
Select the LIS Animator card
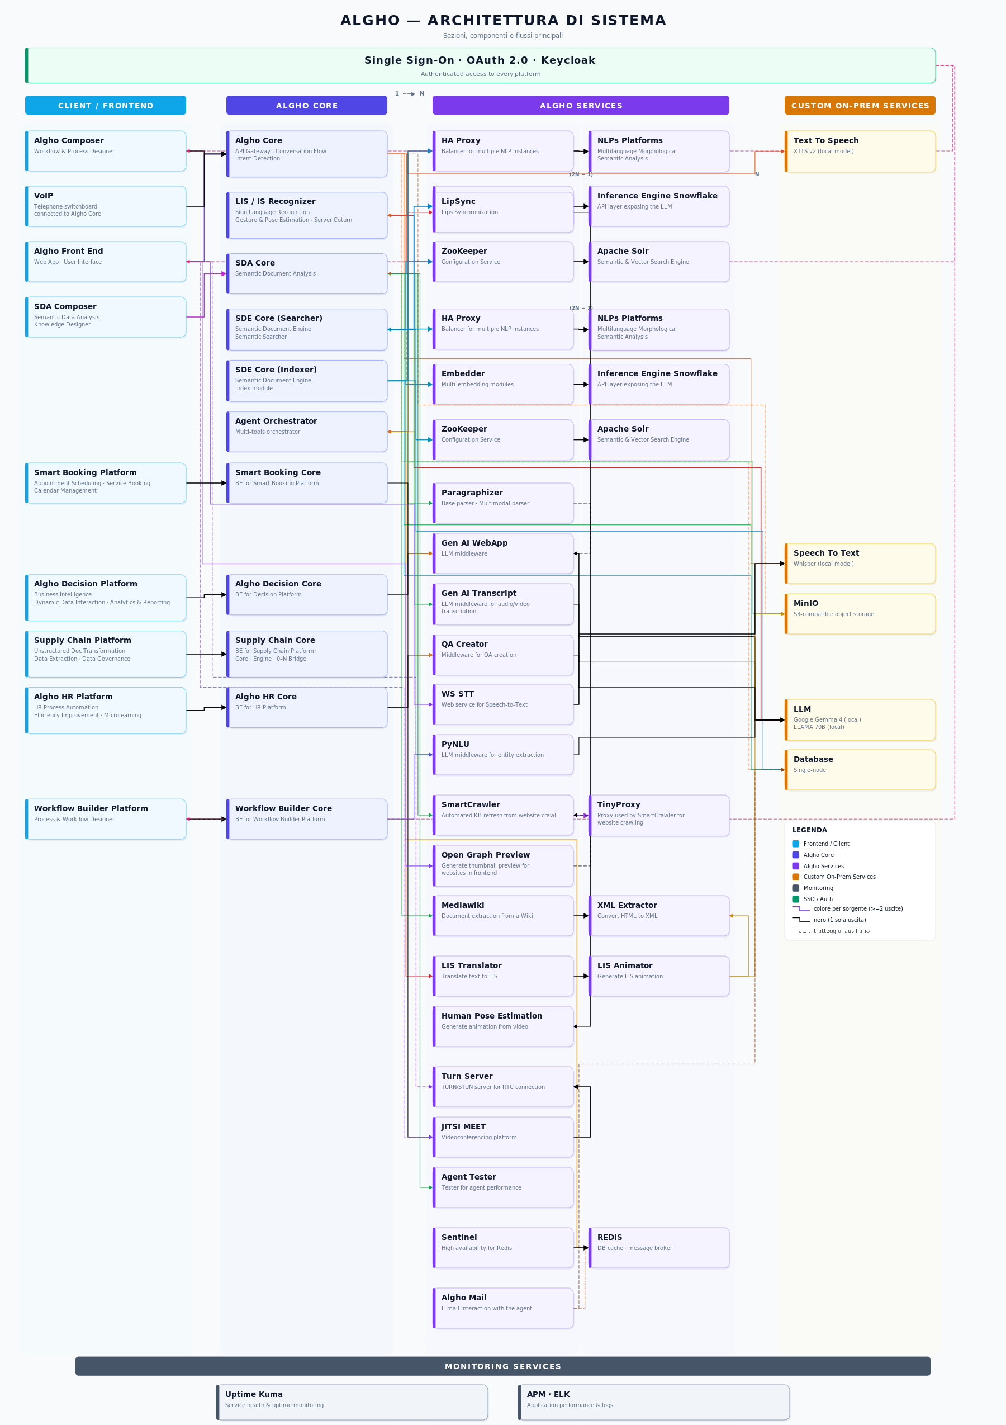point(659,976)
